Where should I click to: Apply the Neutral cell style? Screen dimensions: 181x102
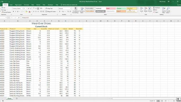click(x=132, y=8)
